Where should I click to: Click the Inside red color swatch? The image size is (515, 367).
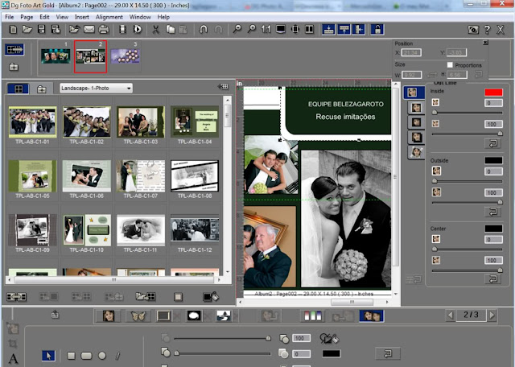point(493,93)
